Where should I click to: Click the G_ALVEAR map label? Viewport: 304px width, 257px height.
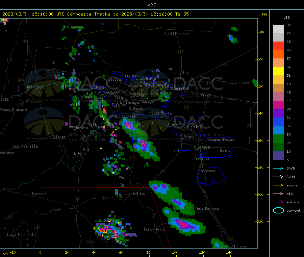pyautogui.click(x=202, y=148)
